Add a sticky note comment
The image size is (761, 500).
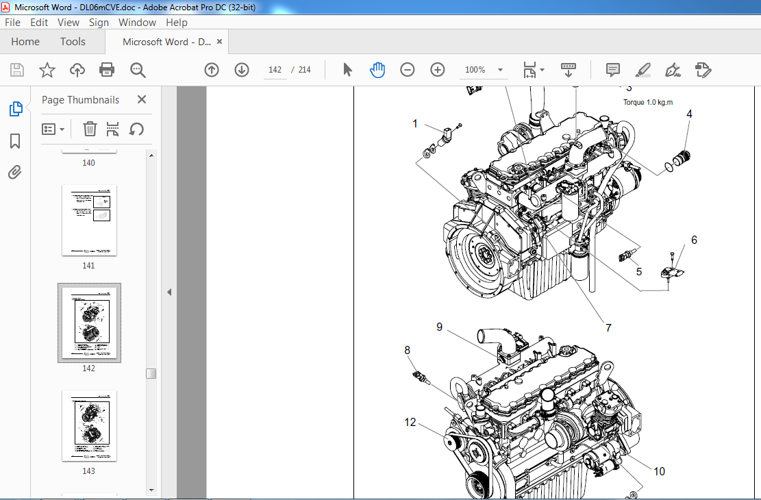coord(613,70)
